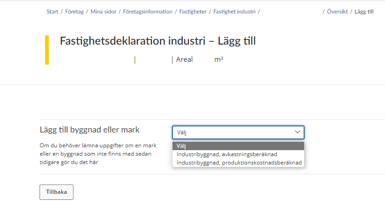This screenshot has height=218, width=385.
Task: Open Fastighet industri breadcrumb link
Action: [x=234, y=12]
